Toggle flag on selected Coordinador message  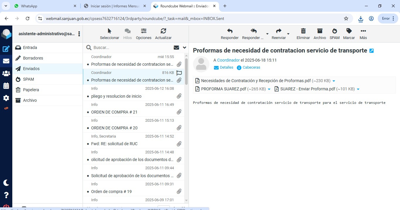pos(179,73)
